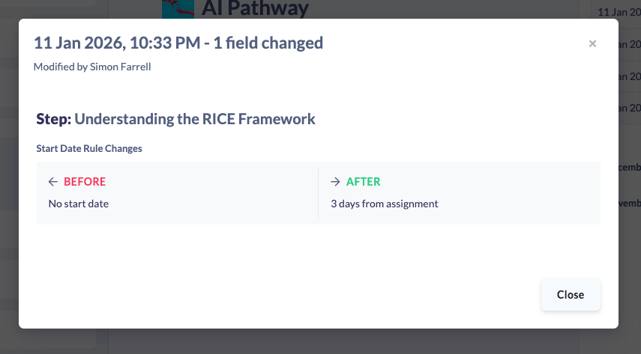
Task: Click the 'Understanding the RICE Framework' step heading
Action: click(195, 119)
